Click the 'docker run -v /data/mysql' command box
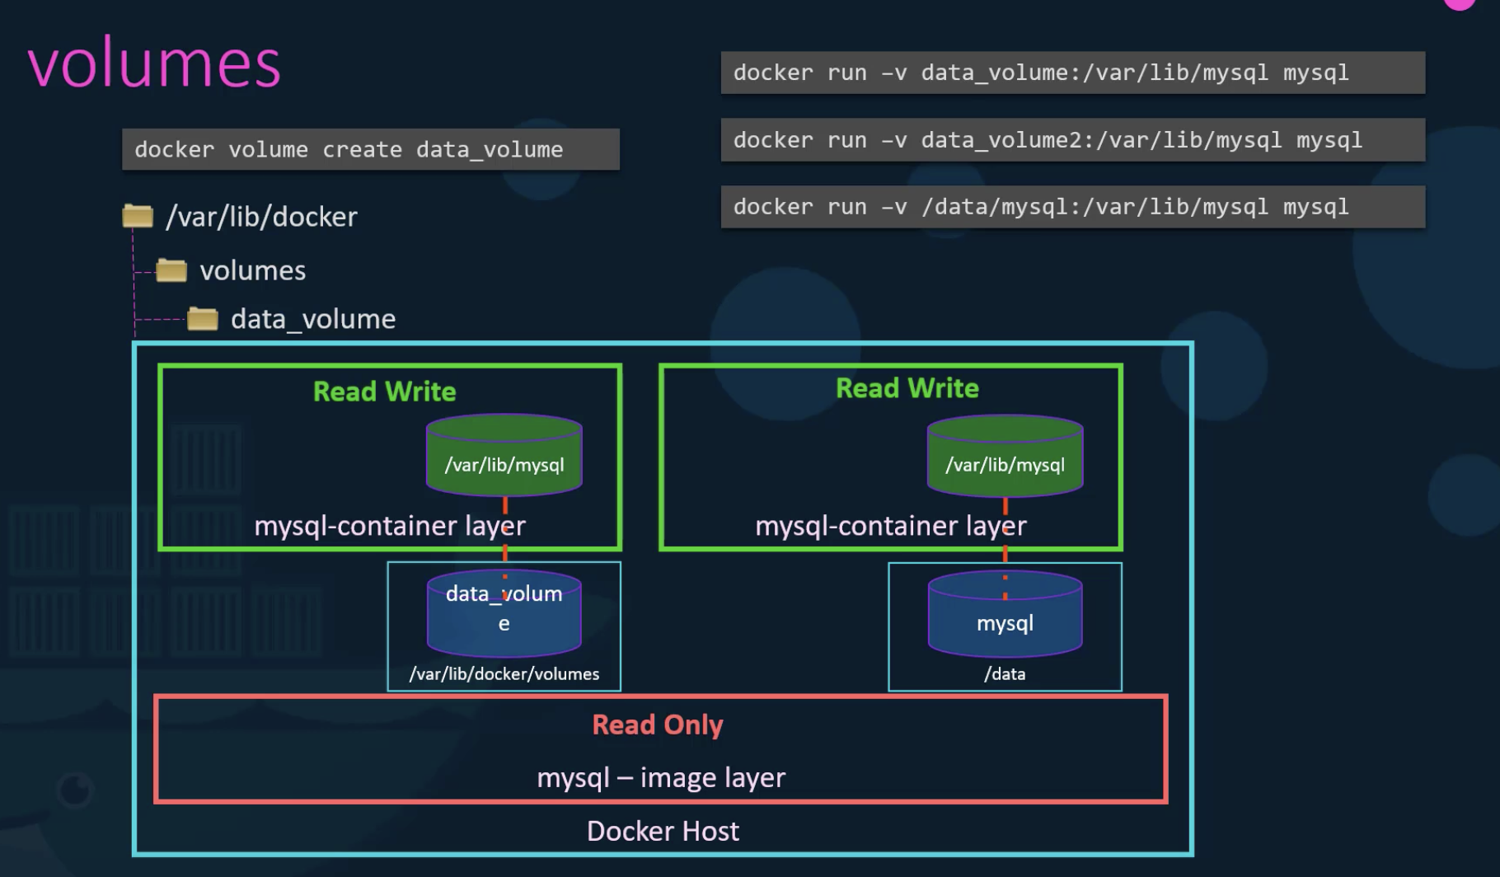The image size is (1500, 877). click(x=1073, y=207)
